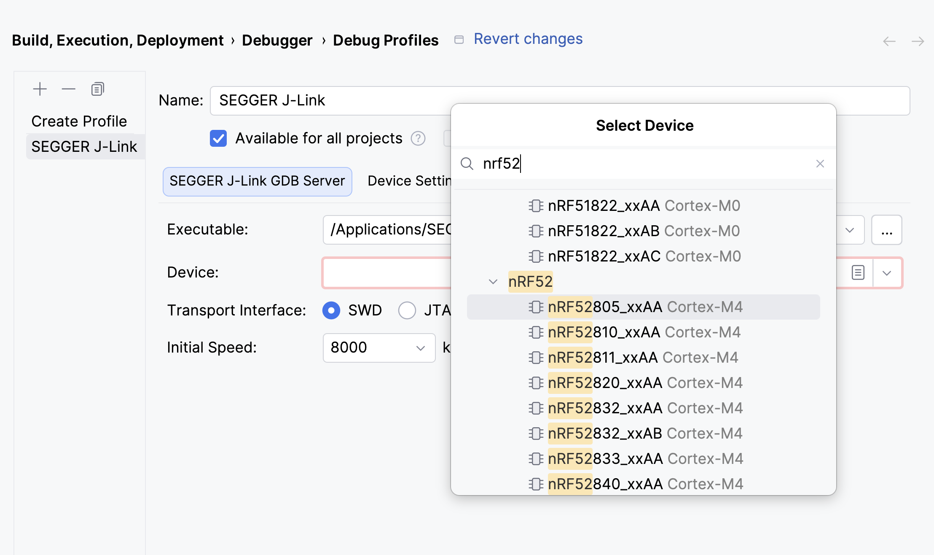
Task: Click the Name field containing SEGGER J-Link
Action: tap(560, 101)
